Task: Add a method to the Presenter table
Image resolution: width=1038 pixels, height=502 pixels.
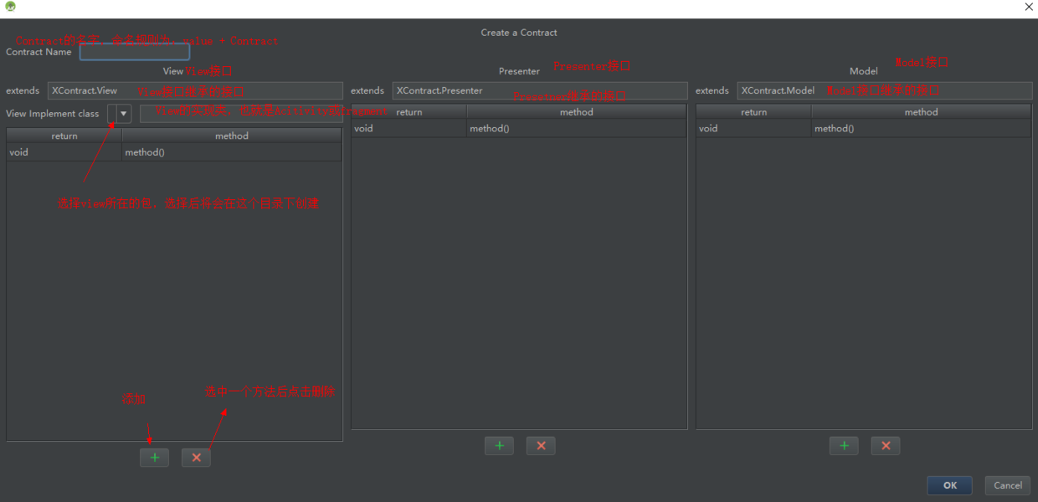Action: [499, 446]
